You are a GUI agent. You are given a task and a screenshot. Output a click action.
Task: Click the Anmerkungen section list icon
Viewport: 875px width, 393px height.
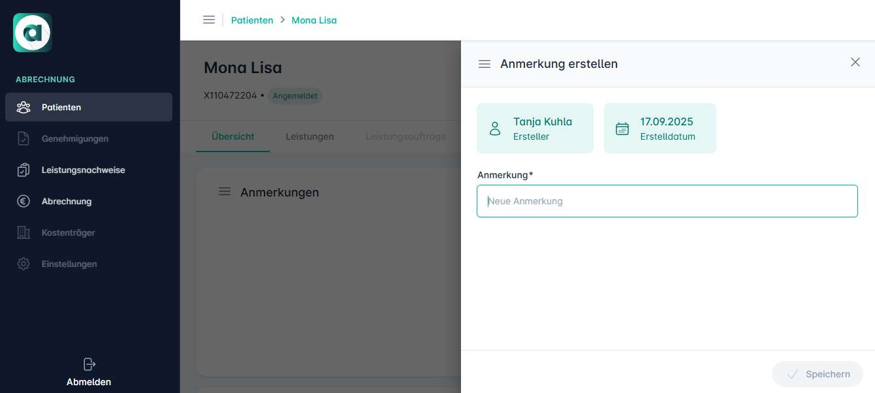pos(225,191)
